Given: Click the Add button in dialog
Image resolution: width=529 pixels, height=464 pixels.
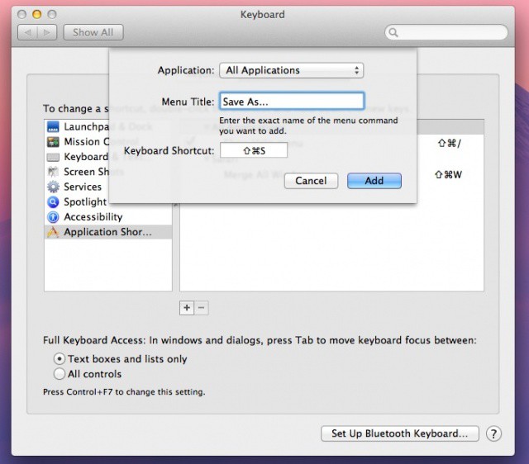Looking at the screenshot, I should tap(374, 181).
